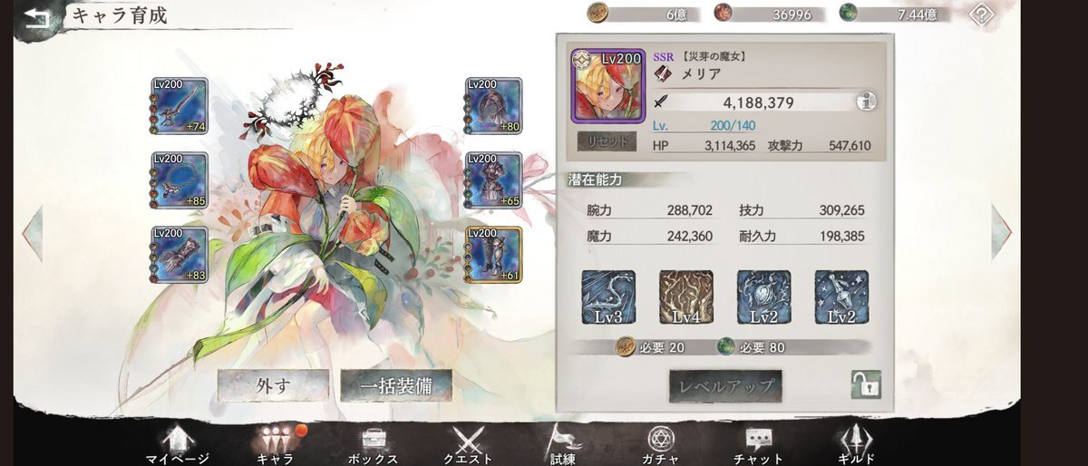Select the body armor slot +65
The height and width of the screenshot is (466, 1088).
coord(493,181)
